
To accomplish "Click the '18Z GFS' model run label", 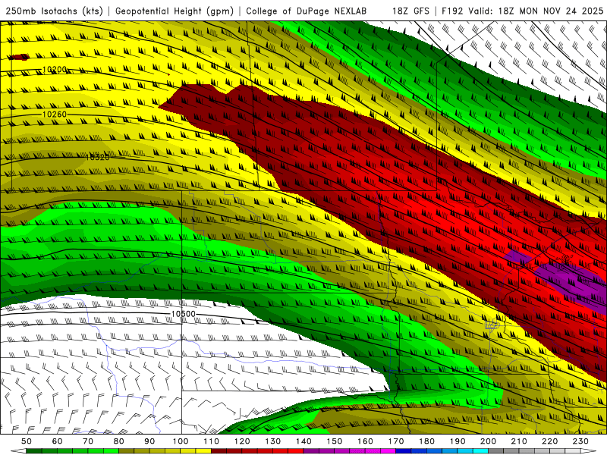I will (410, 11).
